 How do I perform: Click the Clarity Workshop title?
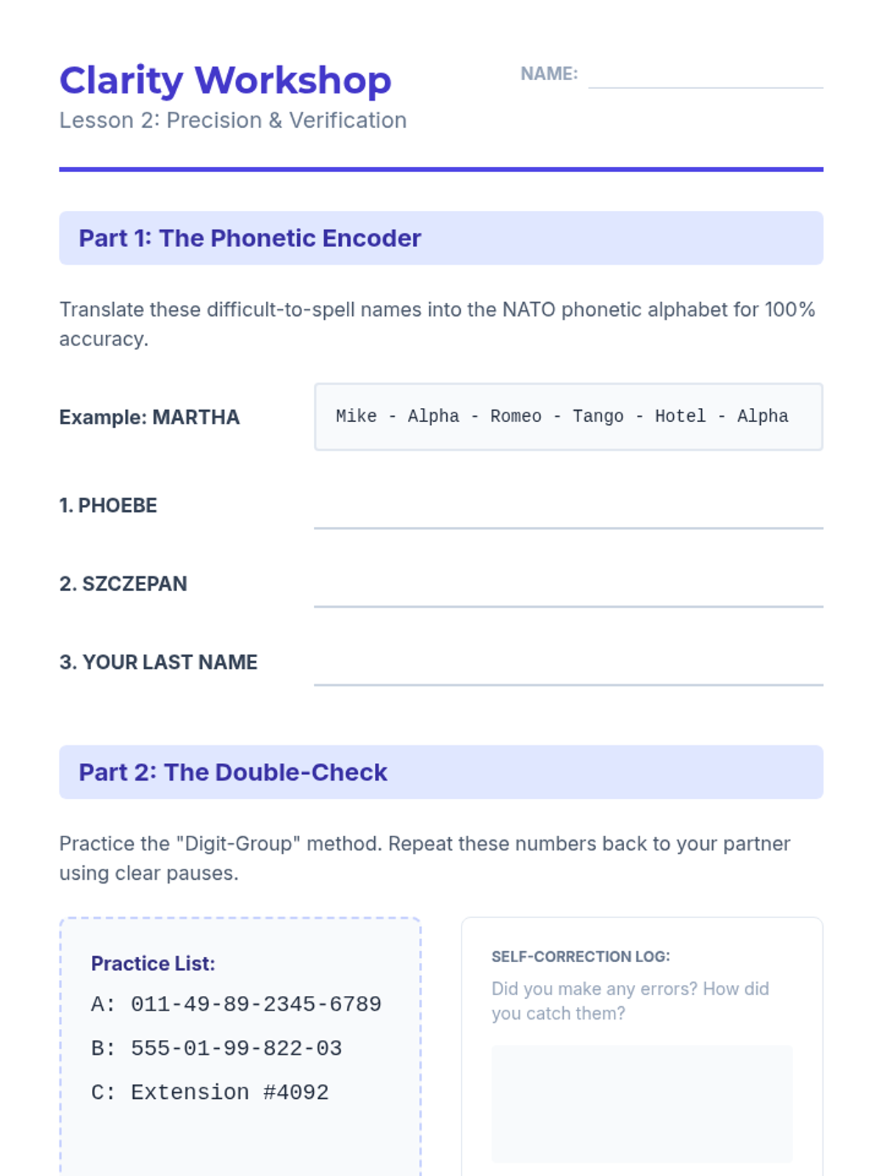(225, 80)
